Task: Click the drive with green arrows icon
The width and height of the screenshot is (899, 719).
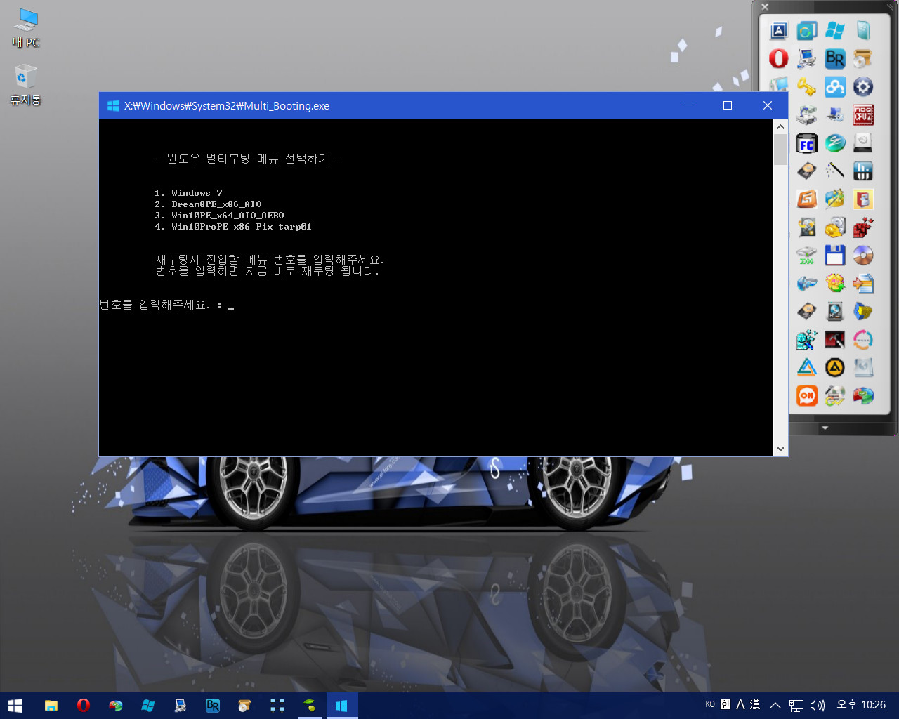Action: point(807,255)
